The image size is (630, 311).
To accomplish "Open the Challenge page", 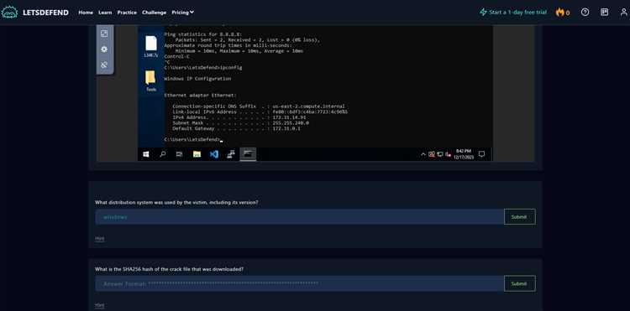I will 154,13.
